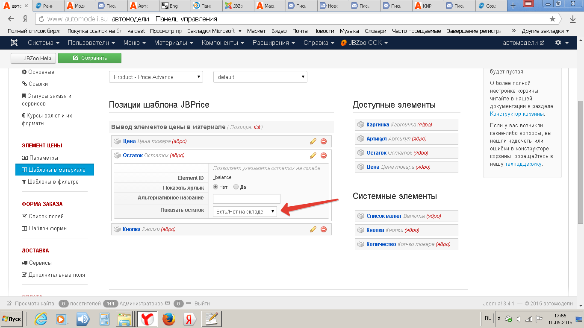Open 'Шаблоны в фильтре' in sidebar
584x328 pixels.
click(x=53, y=182)
